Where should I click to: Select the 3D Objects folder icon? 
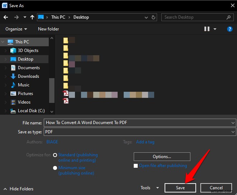(x=13, y=51)
